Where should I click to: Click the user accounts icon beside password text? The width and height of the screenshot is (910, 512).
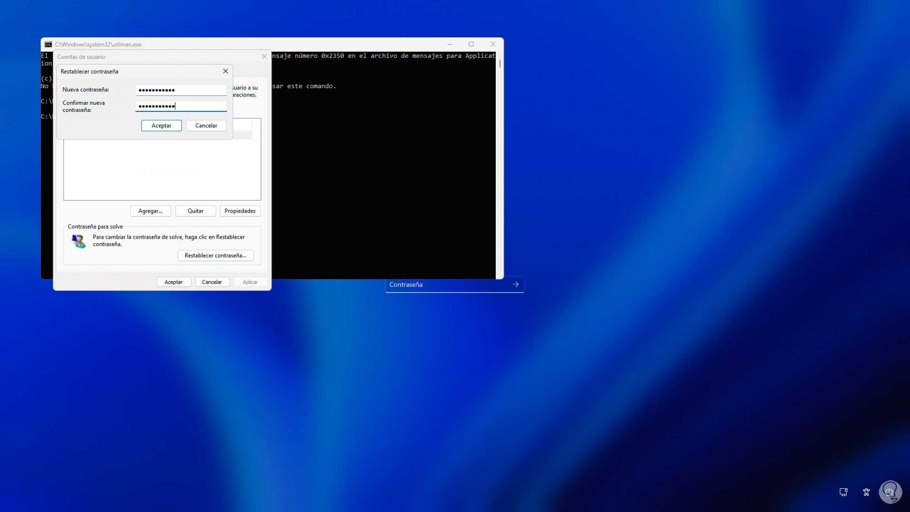coord(78,241)
